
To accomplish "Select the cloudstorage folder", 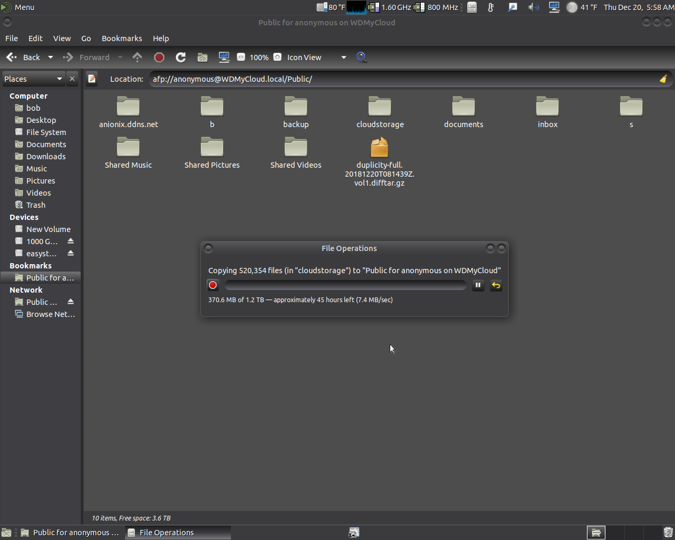I will pos(380,112).
